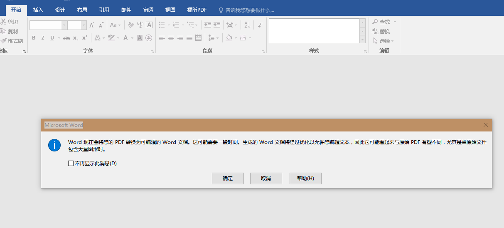Open the font size dropdown

pyautogui.click(x=84, y=25)
